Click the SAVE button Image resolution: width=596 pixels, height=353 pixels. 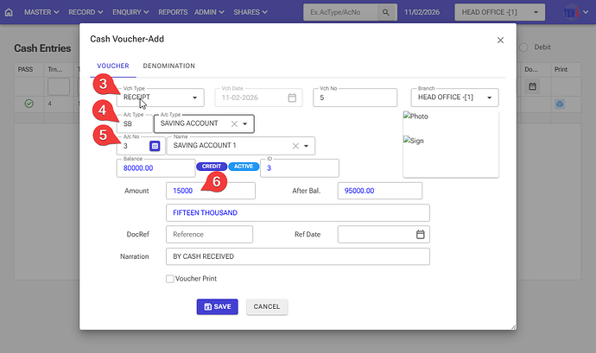pyautogui.click(x=217, y=306)
